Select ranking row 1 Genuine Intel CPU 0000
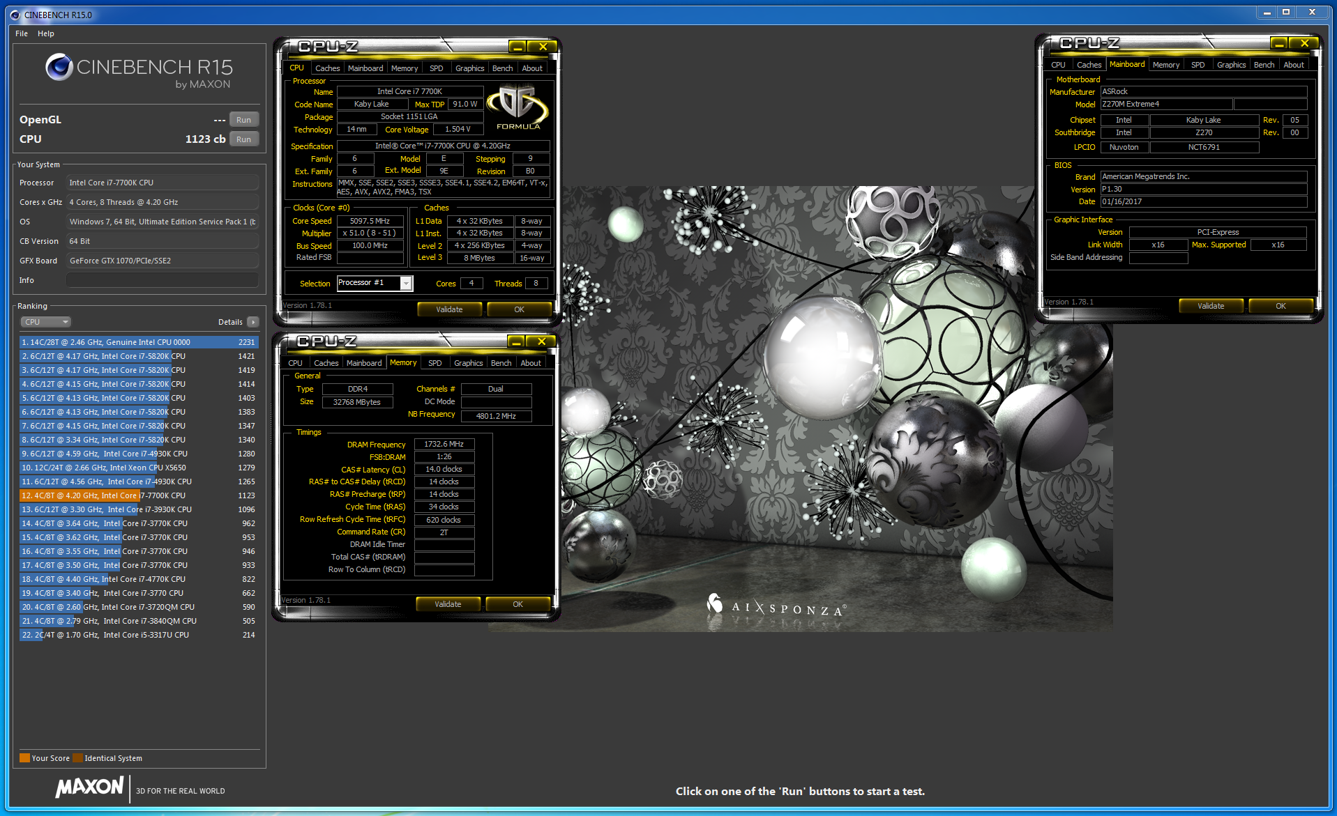 (139, 342)
